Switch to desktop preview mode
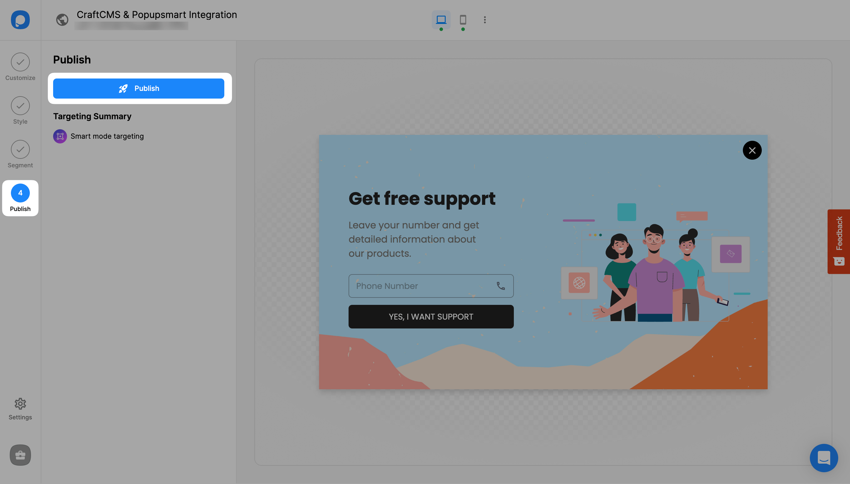Screen dimensions: 850x484 441,20
